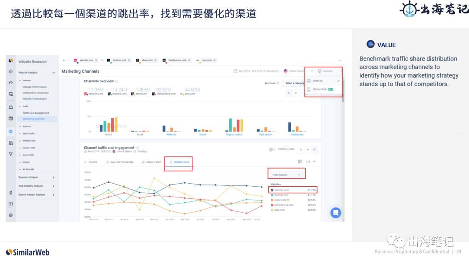Export chart to Excel icon
This screenshot has height=262, width=469.
[x=301, y=162]
